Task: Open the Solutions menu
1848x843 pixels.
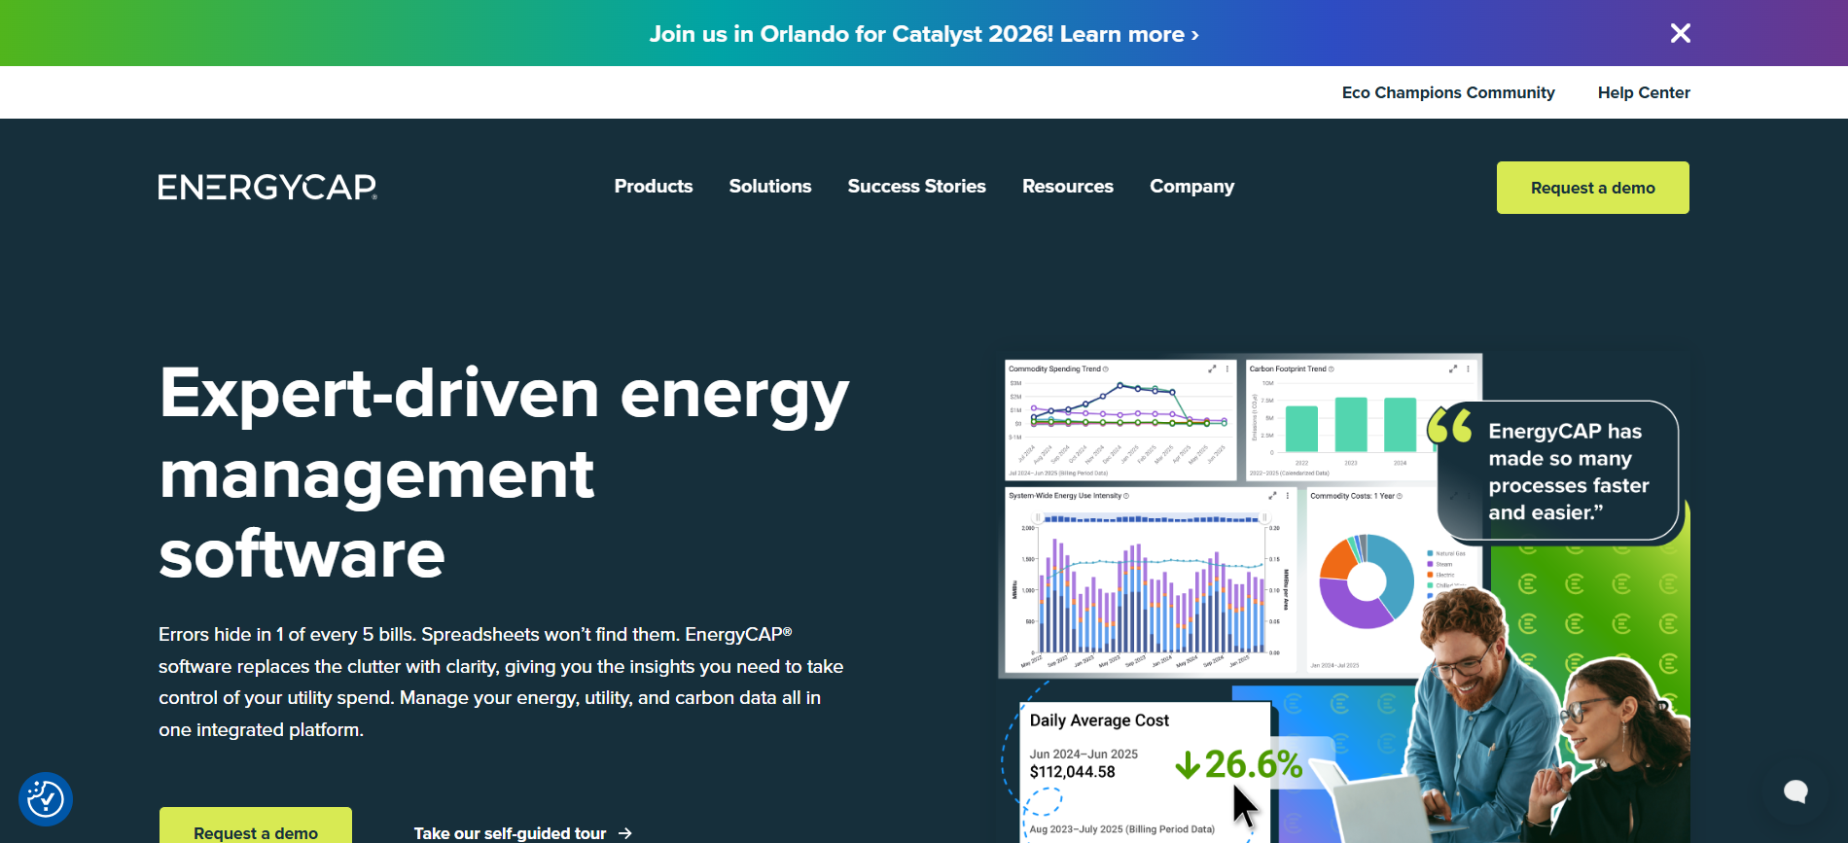Action: click(770, 186)
